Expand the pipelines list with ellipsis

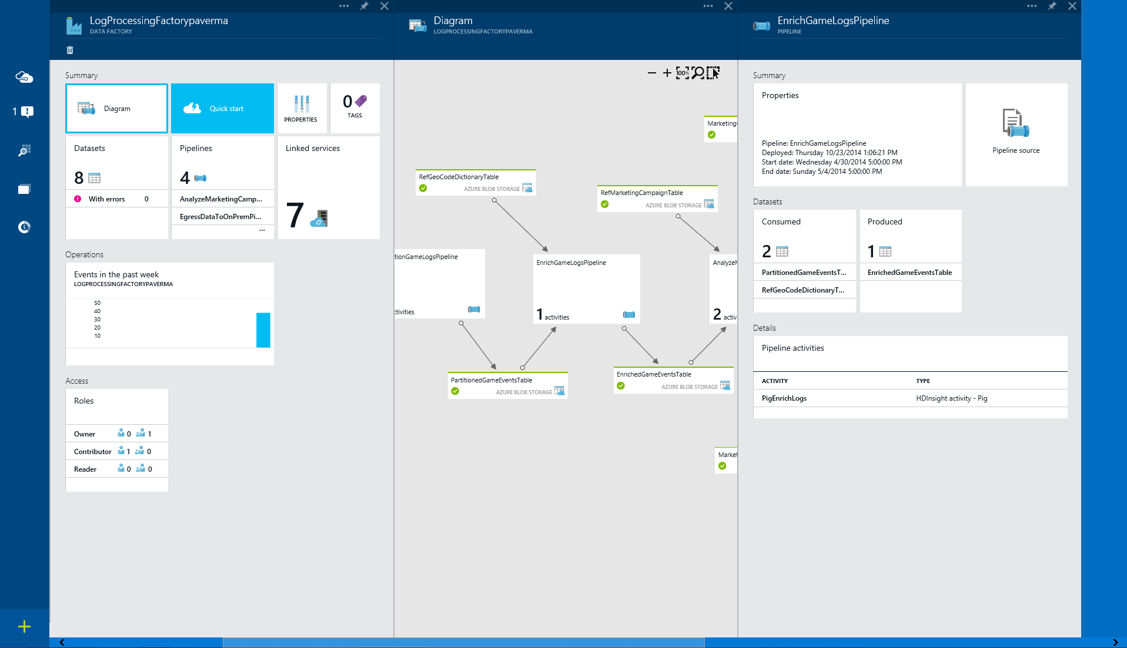(x=262, y=230)
